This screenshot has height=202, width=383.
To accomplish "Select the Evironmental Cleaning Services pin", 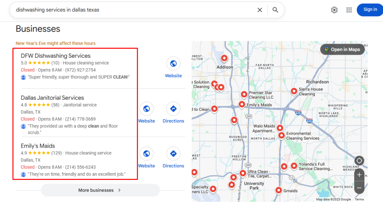I will [x=281, y=135].
